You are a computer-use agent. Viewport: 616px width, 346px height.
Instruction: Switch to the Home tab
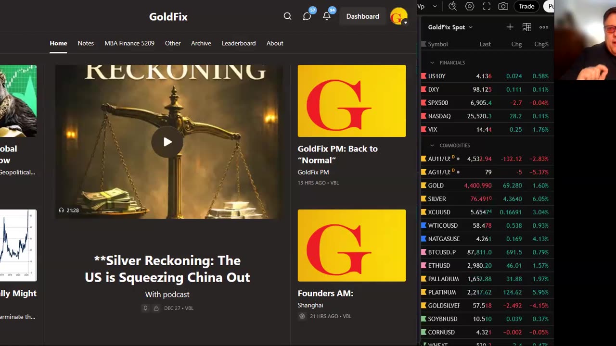(58, 43)
